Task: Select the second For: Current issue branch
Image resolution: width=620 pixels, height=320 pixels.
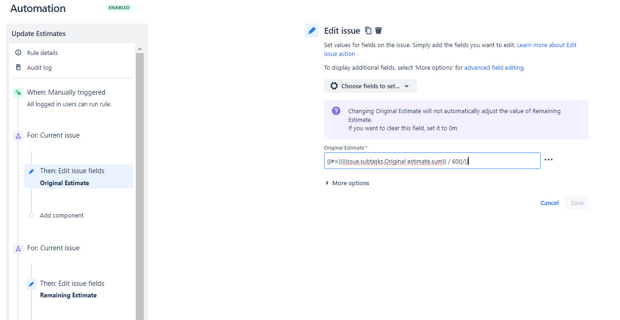Action: coord(53,248)
